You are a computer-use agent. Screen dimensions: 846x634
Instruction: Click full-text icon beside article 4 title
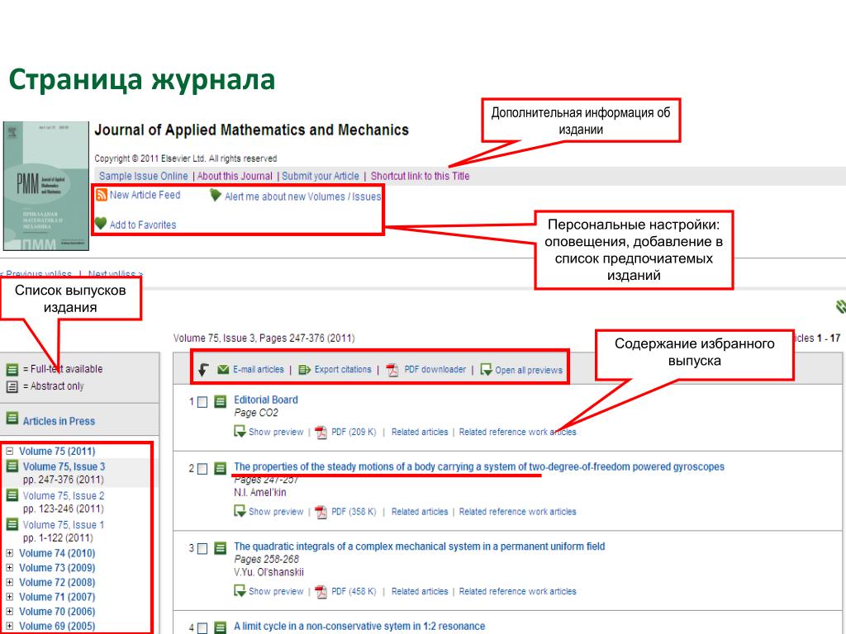click(220, 627)
